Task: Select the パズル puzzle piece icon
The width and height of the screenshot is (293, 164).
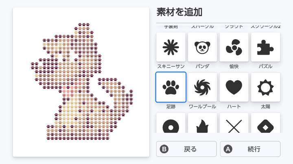Action: (x=265, y=47)
